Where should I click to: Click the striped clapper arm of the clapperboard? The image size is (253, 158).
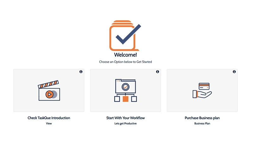coord(48,84)
